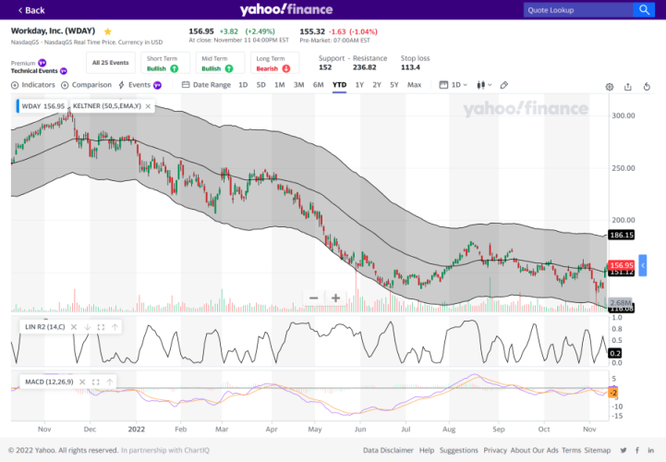Select the 1M range
This screenshot has height=462, width=666.
280,85
